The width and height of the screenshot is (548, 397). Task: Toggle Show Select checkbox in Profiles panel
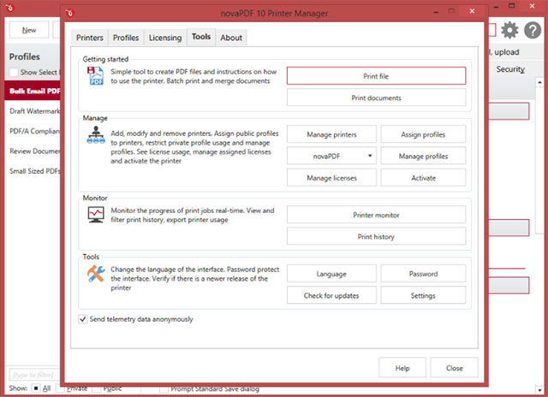click(x=14, y=72)
